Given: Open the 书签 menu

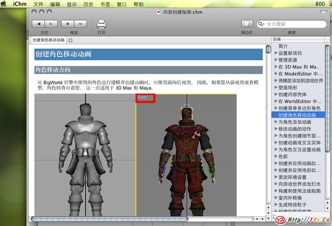Looking at the screenshot, I should pos(105,4).
